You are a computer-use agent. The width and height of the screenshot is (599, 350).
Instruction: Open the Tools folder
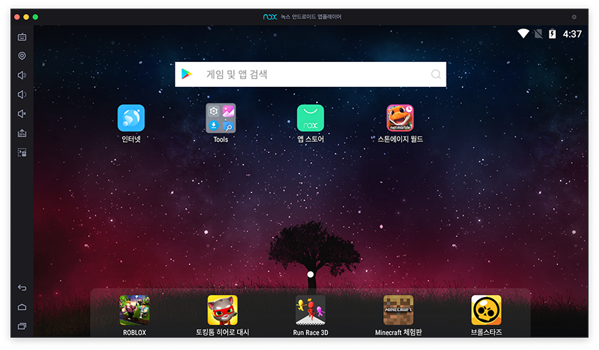(x=221, y=118)
